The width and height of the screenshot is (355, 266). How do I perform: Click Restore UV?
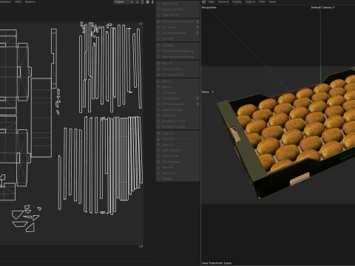coord(177,173)
